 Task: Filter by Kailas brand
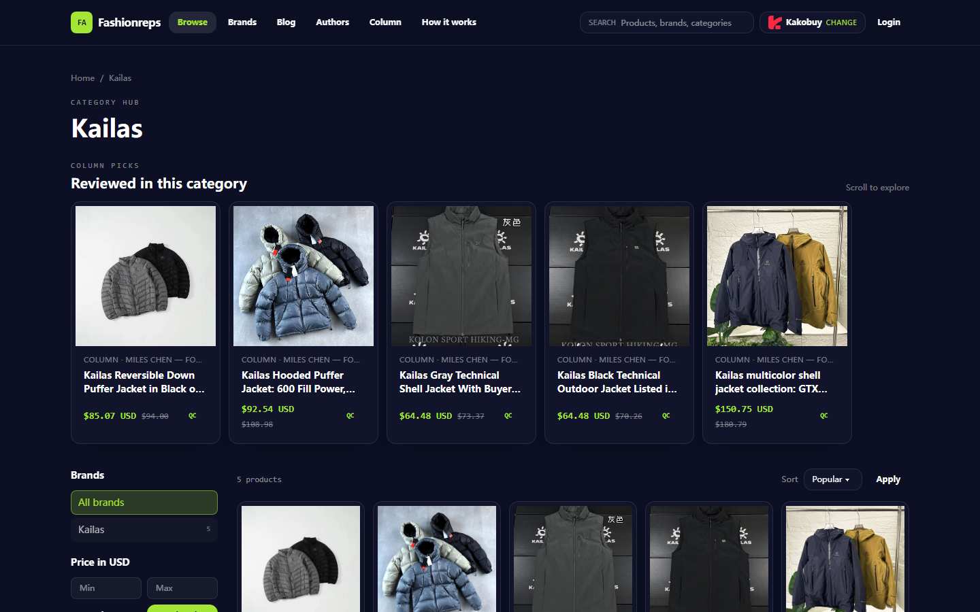tap(144, 530)
